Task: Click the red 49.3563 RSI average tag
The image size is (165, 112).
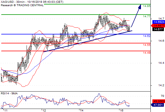Action: [159, 101]
